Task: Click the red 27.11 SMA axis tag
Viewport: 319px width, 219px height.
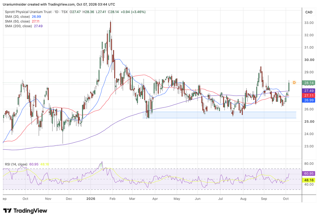Action: 309,96
